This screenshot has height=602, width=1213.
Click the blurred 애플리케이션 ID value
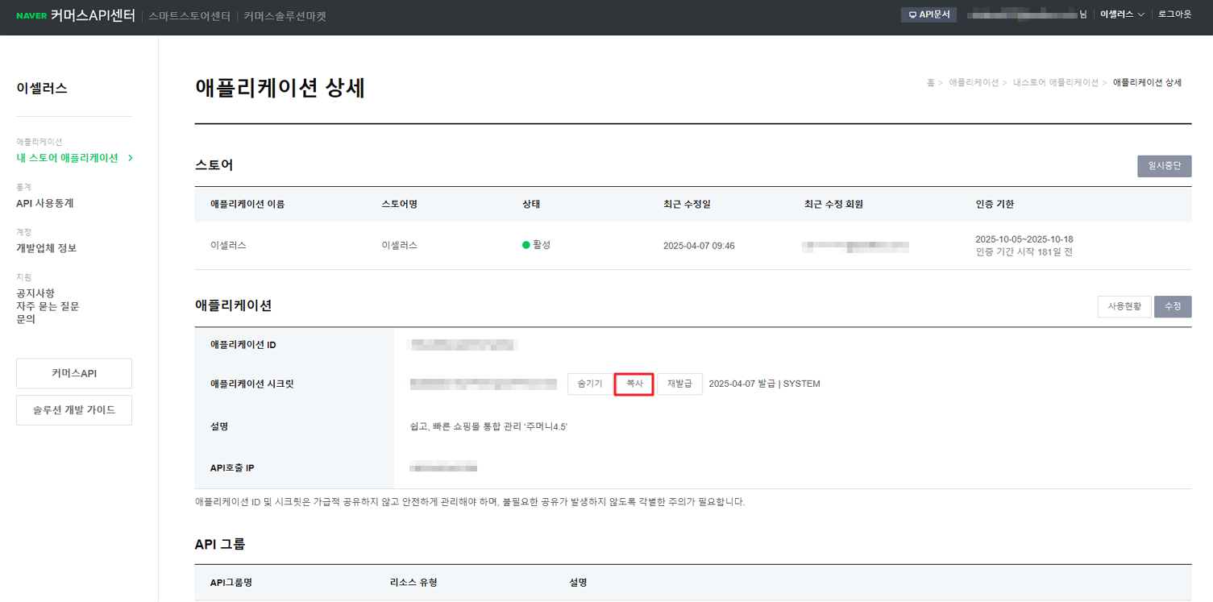pyautogui.click(x=464, y=345)
